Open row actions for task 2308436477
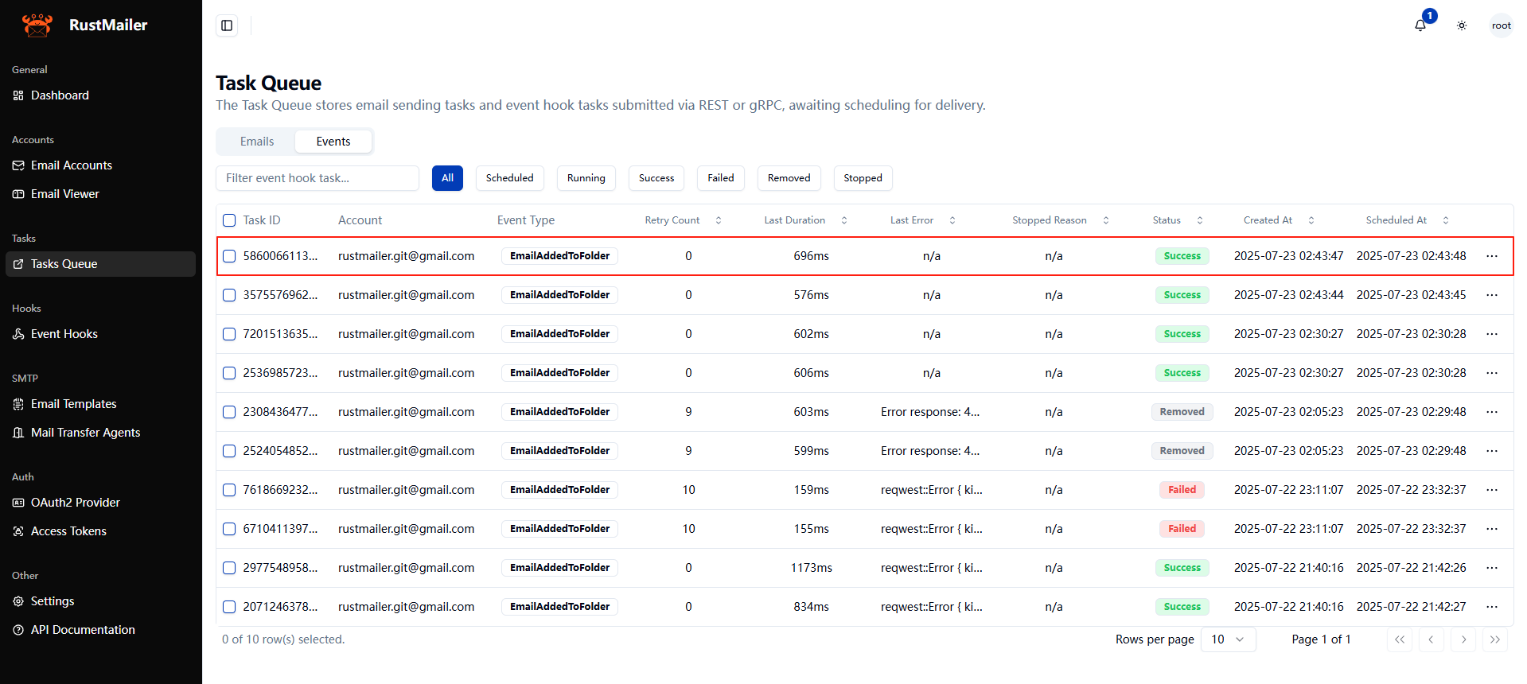 1492,412
